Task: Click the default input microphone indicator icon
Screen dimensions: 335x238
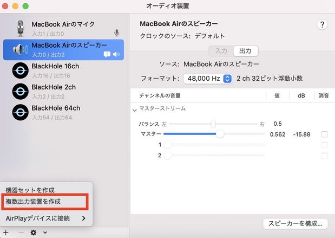Action: [x=117, y=33]
